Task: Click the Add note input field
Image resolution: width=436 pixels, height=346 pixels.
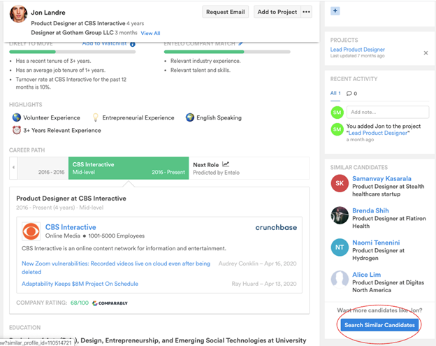Action: point(388,112)
